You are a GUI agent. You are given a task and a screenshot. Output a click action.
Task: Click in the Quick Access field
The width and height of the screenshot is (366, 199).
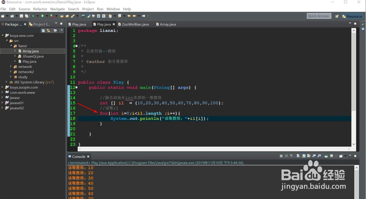pyautogui.click(x=319, y=16)
